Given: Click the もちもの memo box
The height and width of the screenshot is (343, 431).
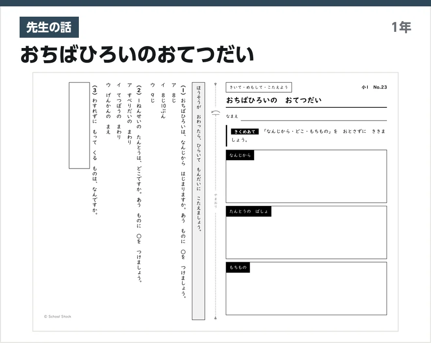Looking at the screenshot, I should click(x=306, y=289).
